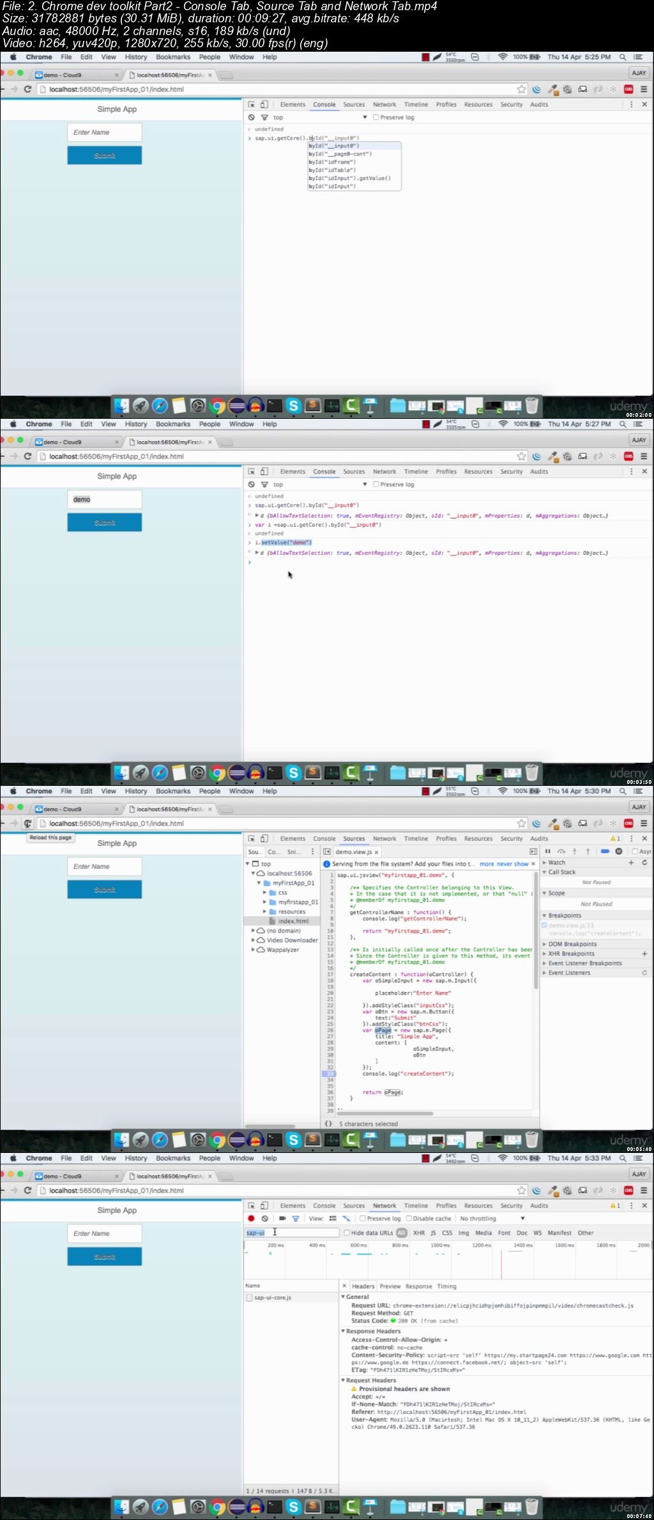The image size is (654, 1520).
Task: Click the AJAY profile button in the 5:33 PM frame
Action: [x=639, y=1174]
